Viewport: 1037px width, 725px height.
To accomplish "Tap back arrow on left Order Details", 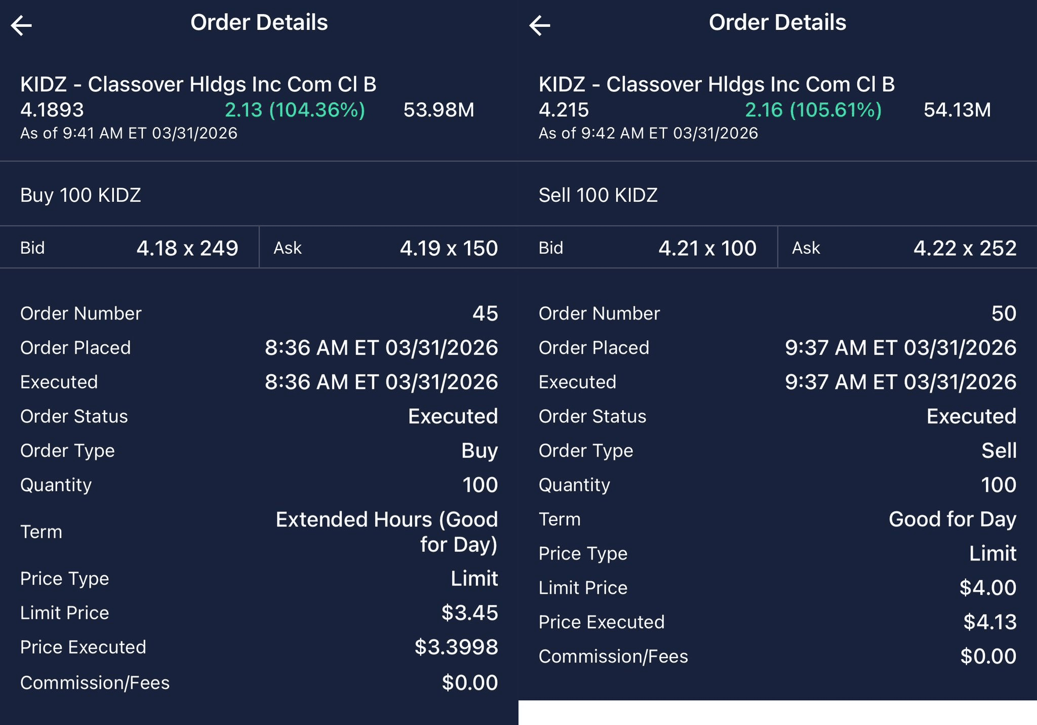I will click(x=21, y=25).
